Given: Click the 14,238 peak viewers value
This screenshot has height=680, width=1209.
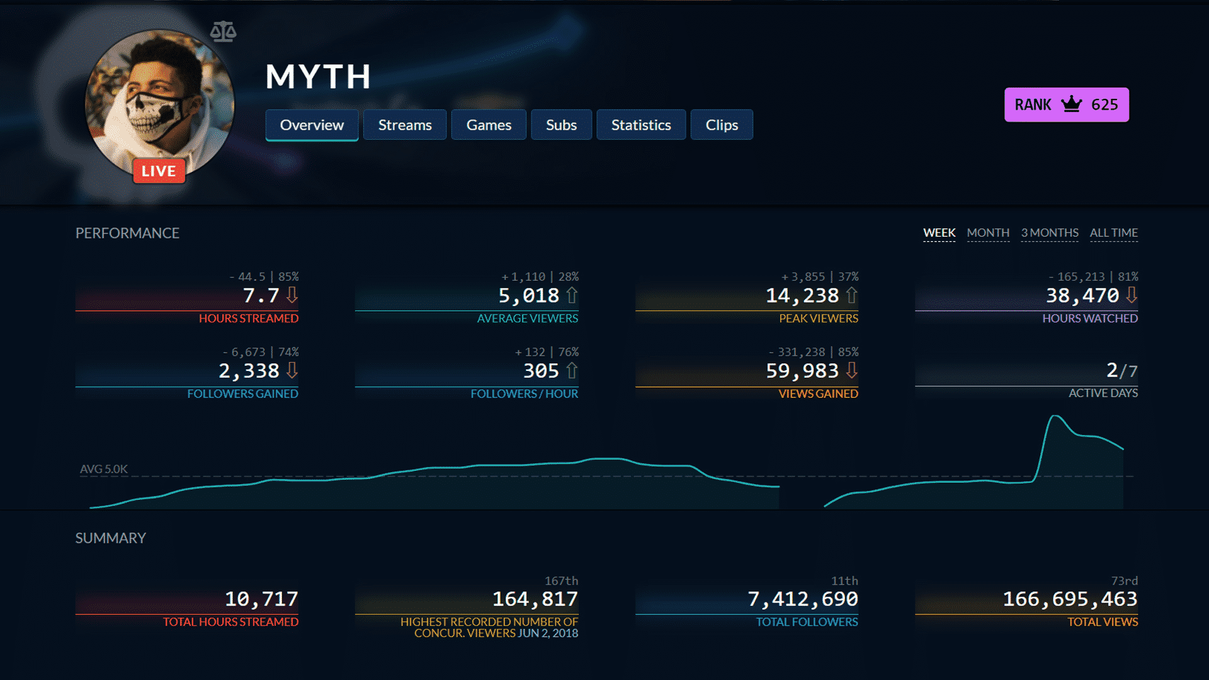Looking at the screenshot, I should pos(802,295).
